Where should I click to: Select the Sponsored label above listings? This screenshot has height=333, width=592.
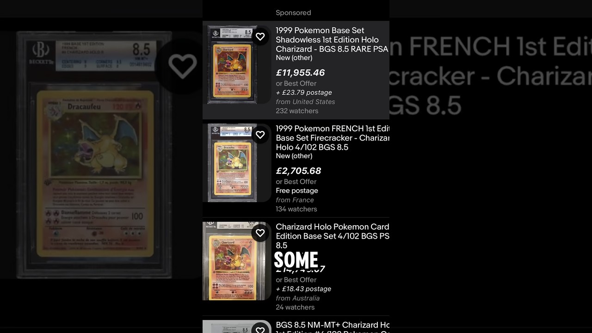click(293, 12)
